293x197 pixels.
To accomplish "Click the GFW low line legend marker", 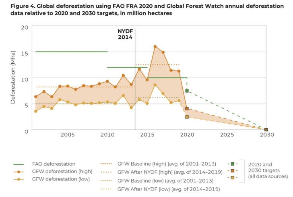I will point(19,179).
